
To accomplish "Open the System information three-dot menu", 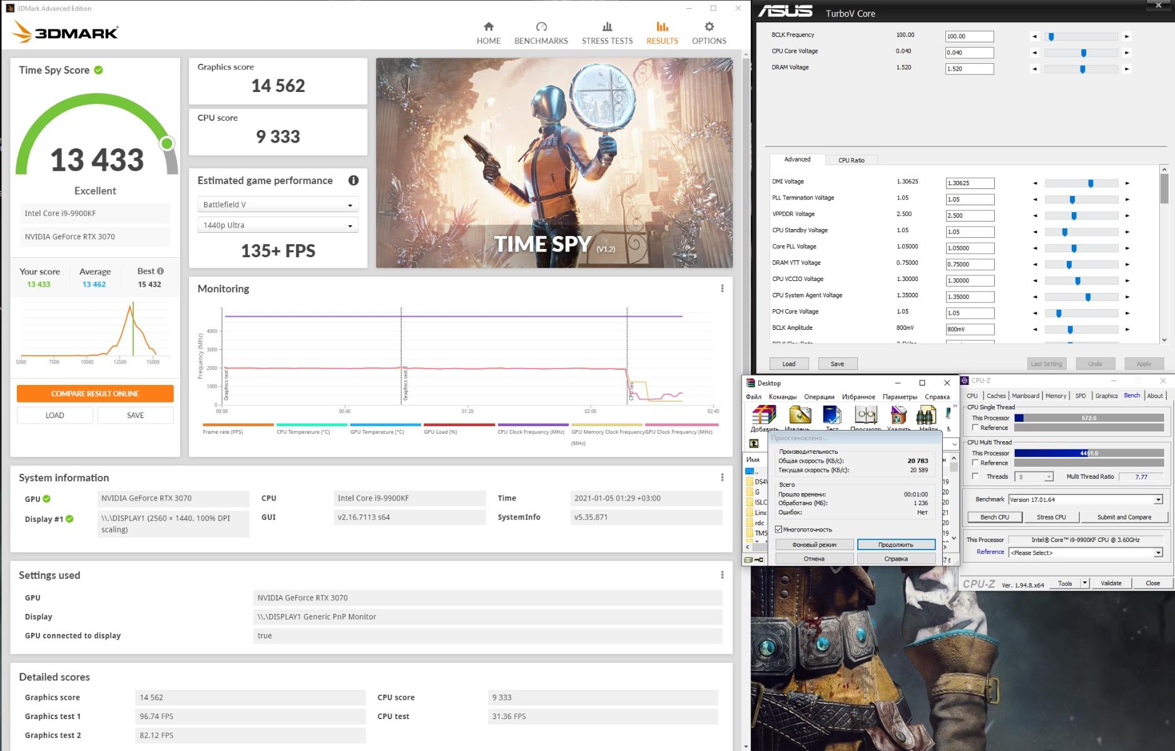I will pyautogui.click(x=722, y=478).
